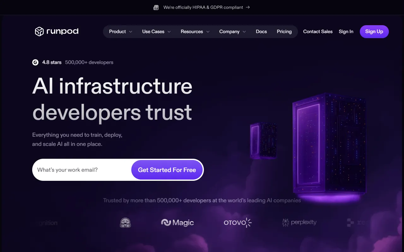Image resolution: width=404 pixels, height=252 pixels.
Task: Go to Docs in navigation bar
Action: (x=261, y=31)
